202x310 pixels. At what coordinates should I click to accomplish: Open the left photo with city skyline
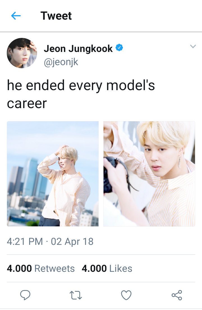tap(53, 174)
